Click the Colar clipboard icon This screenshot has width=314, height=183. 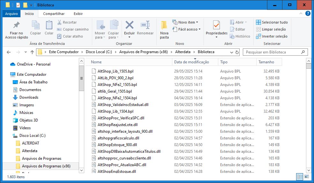click(49, 28)
